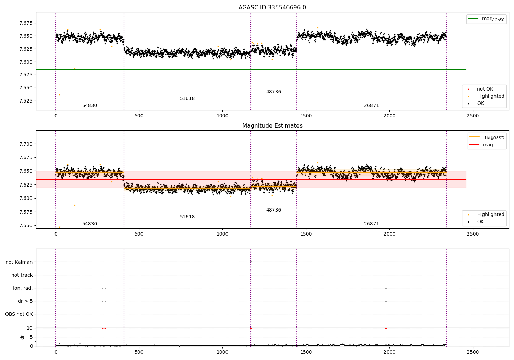
Task: Click the green line swatch in the mag AGASC legend
Action: click(474, 19)
